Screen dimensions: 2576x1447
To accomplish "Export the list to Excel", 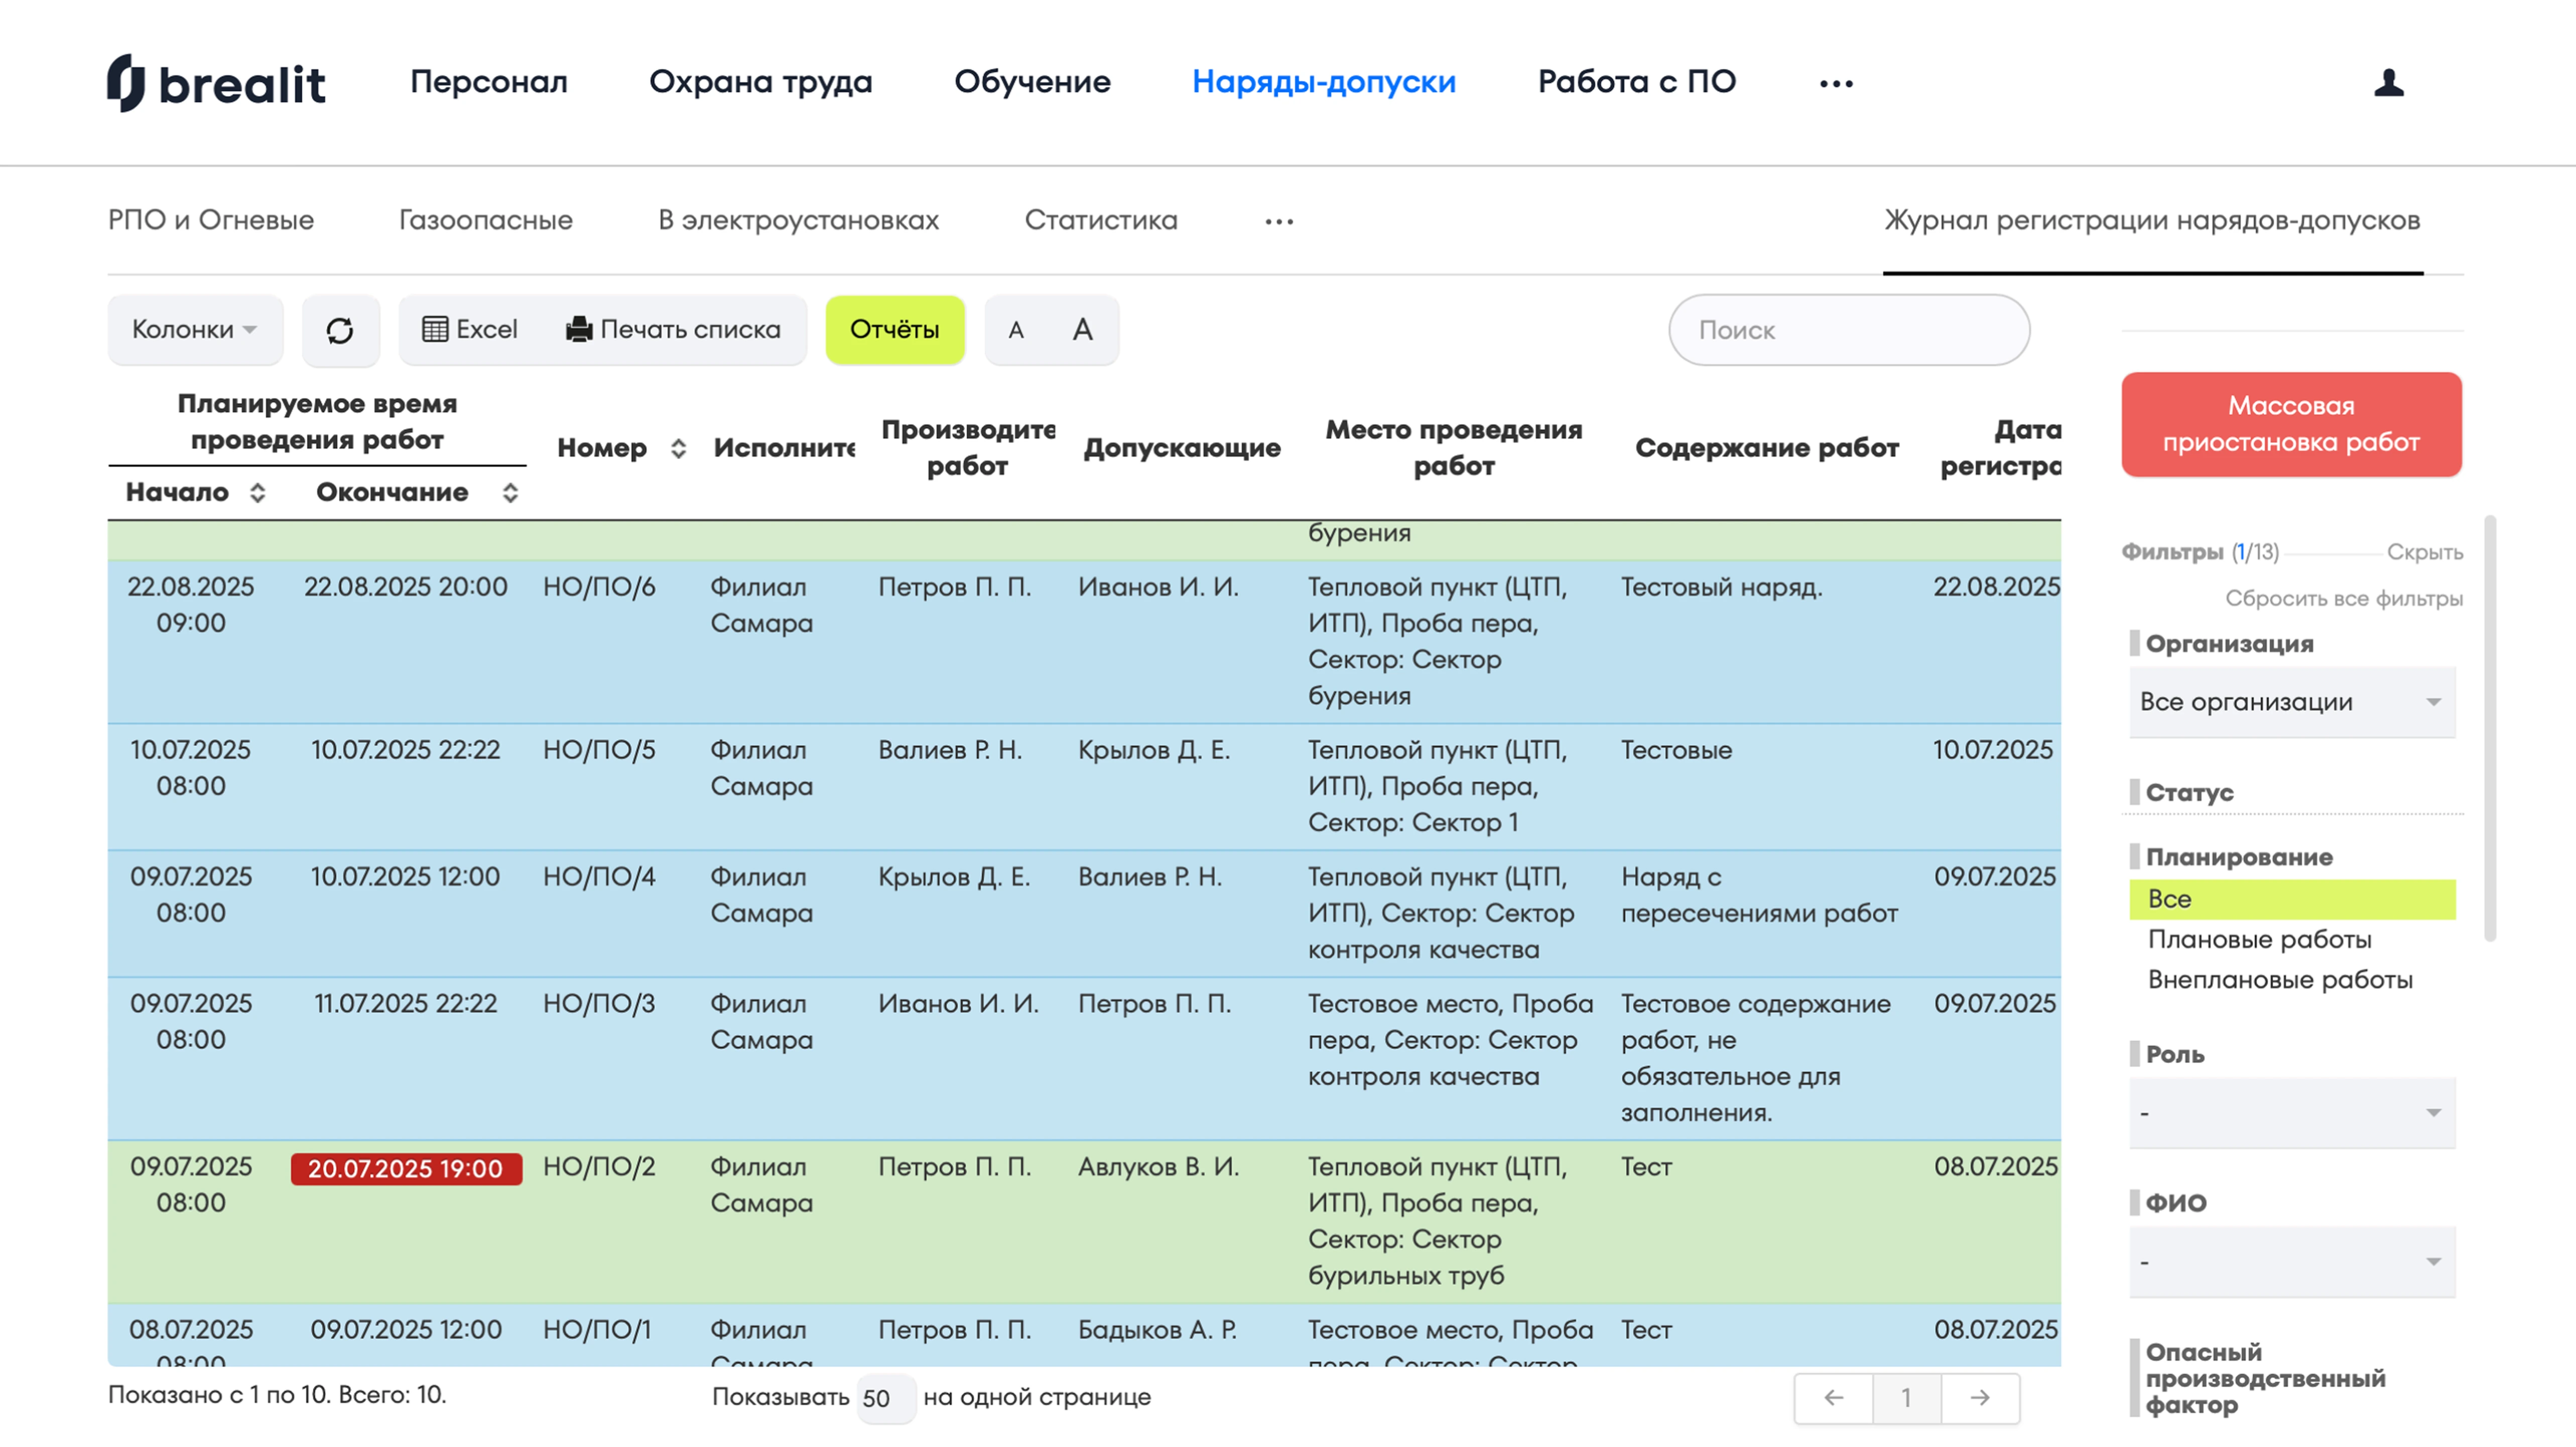I will [x=470, y=330].
